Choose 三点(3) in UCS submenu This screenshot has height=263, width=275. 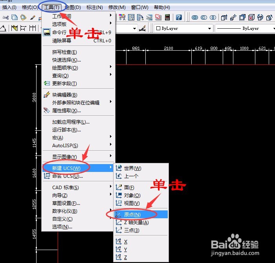click(x=141, y=230)
